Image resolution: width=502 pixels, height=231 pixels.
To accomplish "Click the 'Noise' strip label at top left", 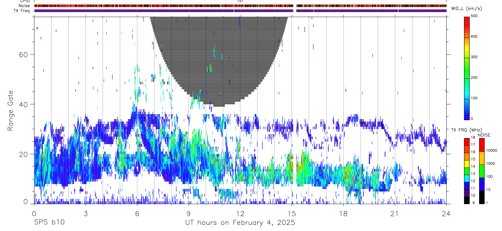I will (24, 6).
